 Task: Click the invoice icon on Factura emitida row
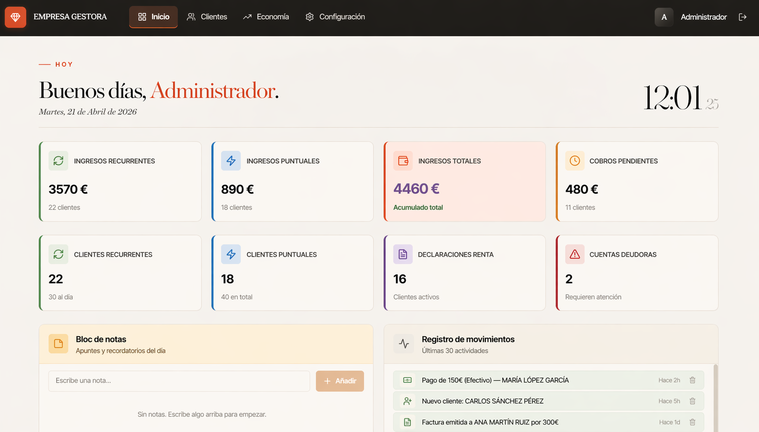coord(407,422)
